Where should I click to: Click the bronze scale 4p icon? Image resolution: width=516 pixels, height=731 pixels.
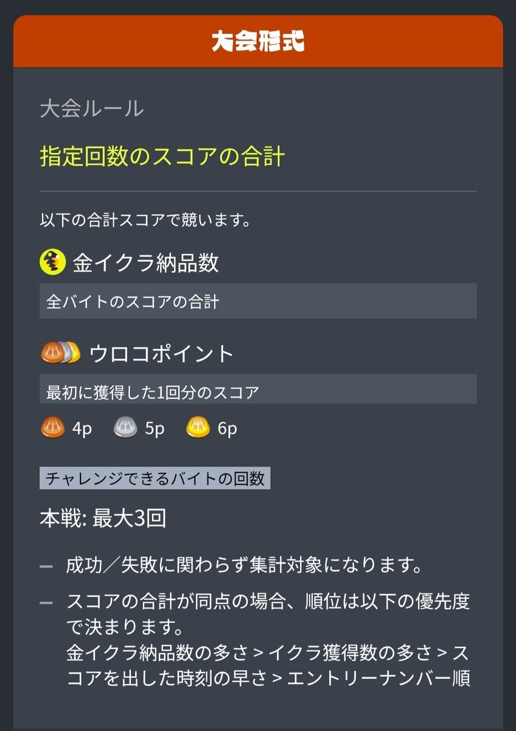52,428
